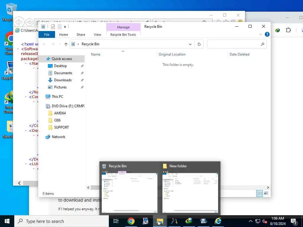Select Network in navigation pane
The width and height of the screenshot is (303, 227).
click(58, 137)
